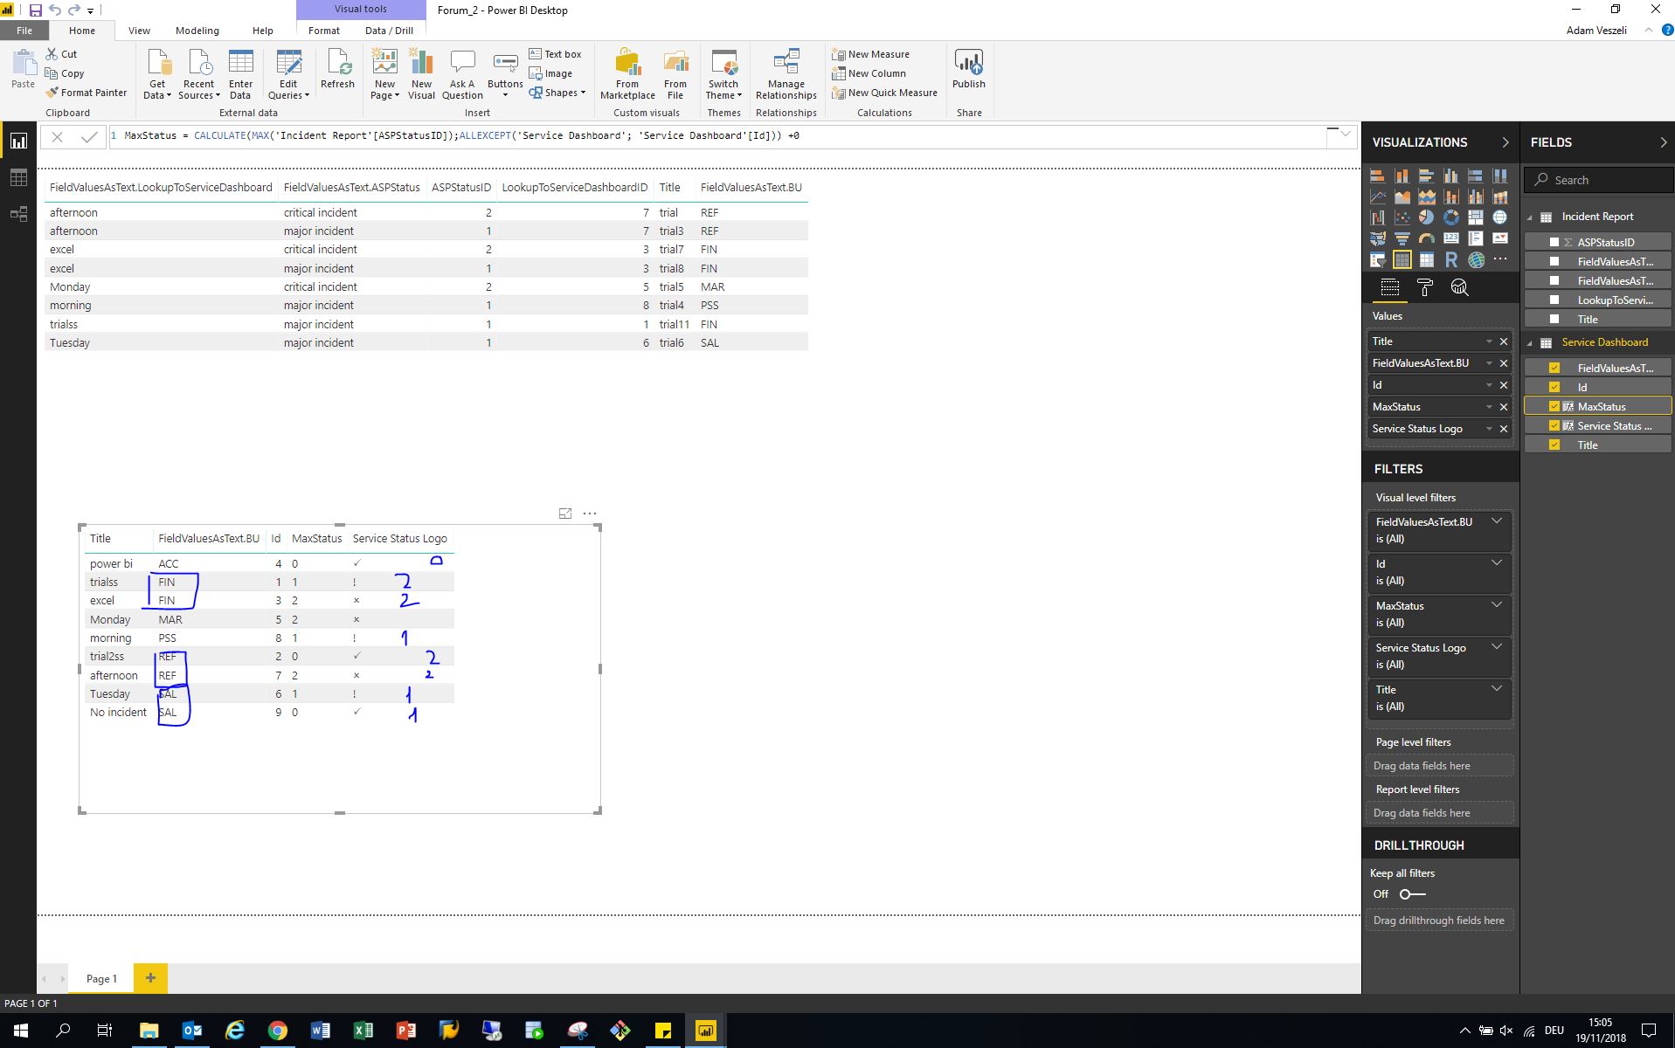Import more custom visuals via ellipsis

[x=1499, y=259]
